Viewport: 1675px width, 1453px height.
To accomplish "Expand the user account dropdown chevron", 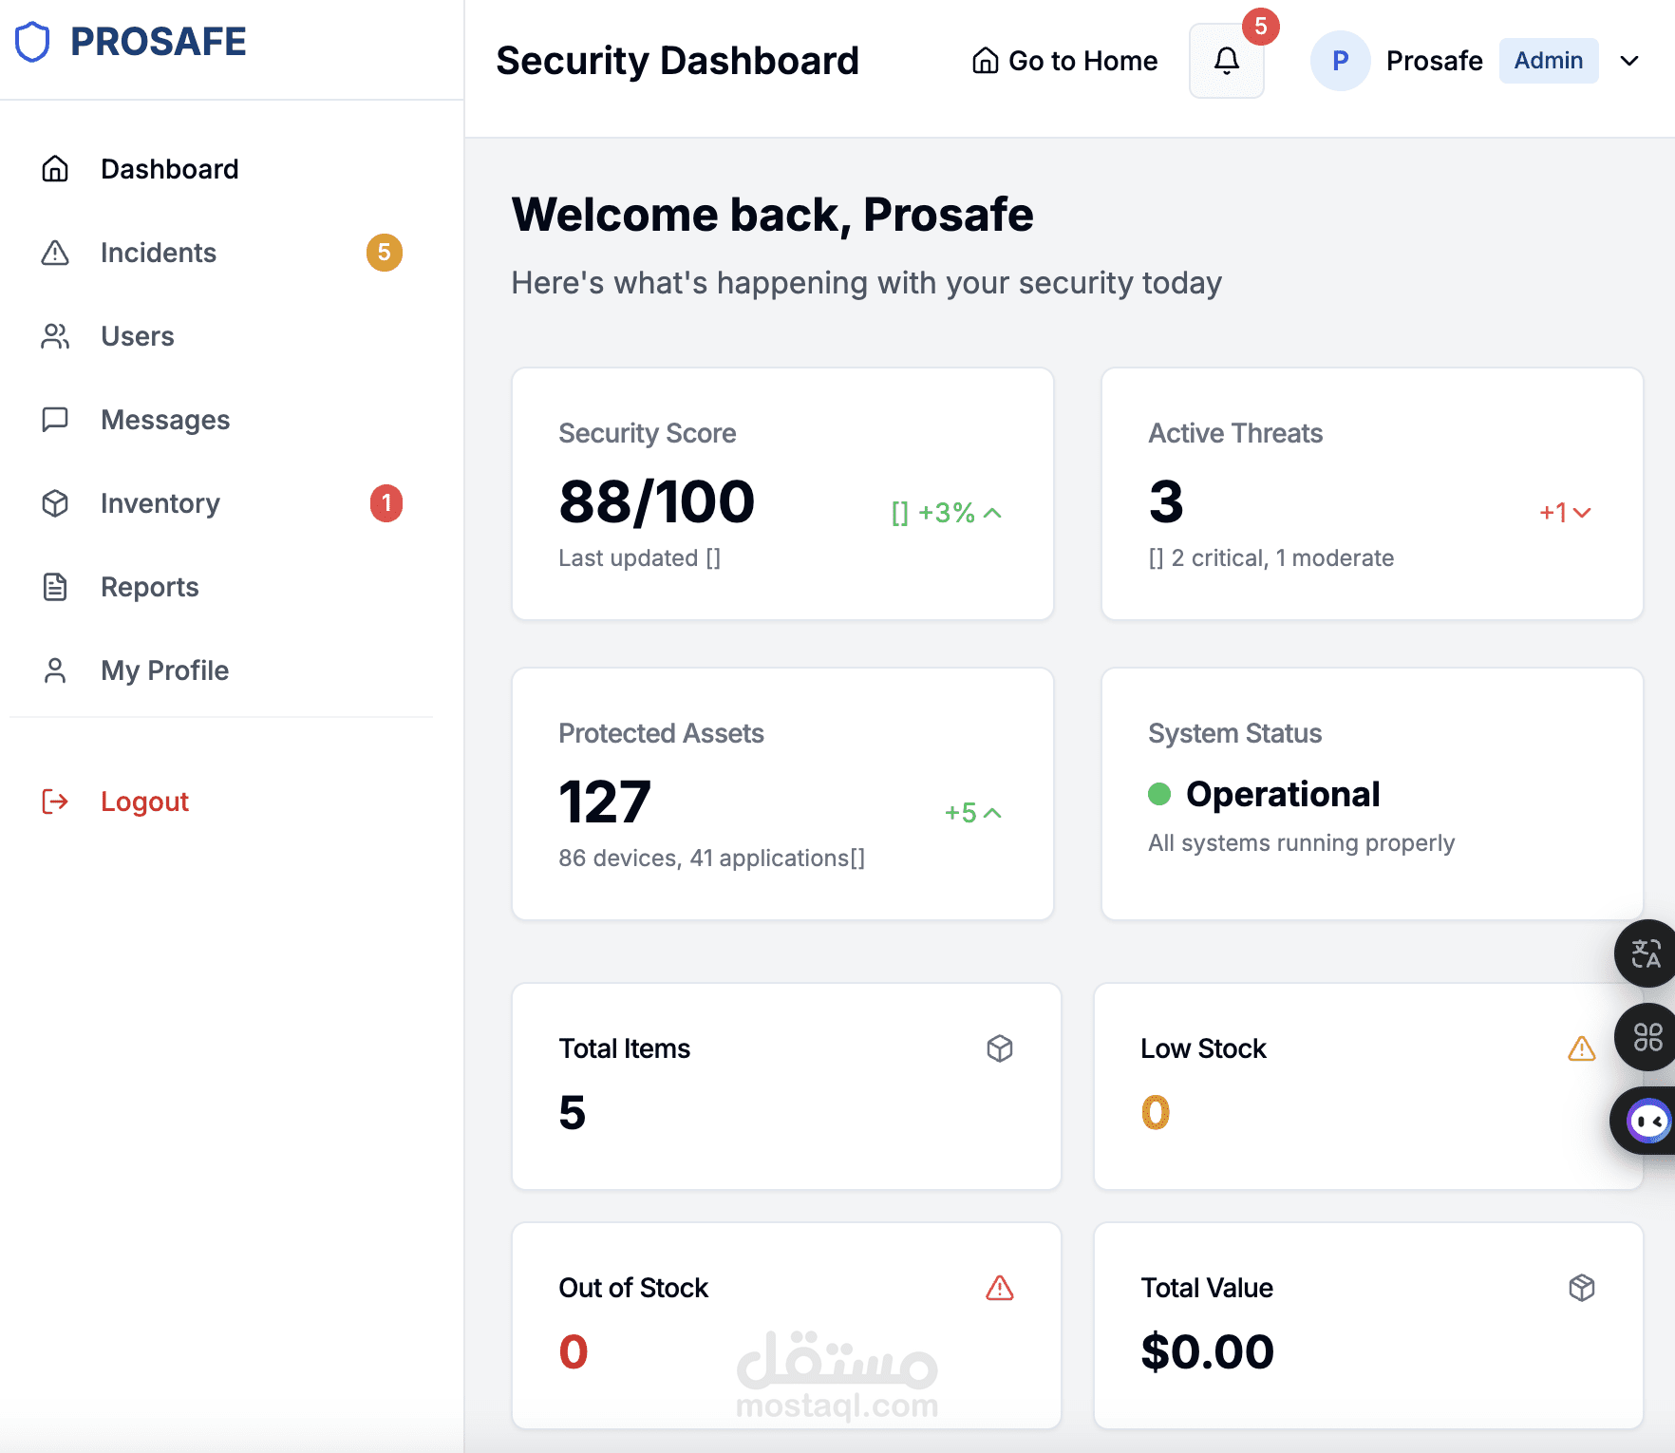I will tap(1629, 61).
